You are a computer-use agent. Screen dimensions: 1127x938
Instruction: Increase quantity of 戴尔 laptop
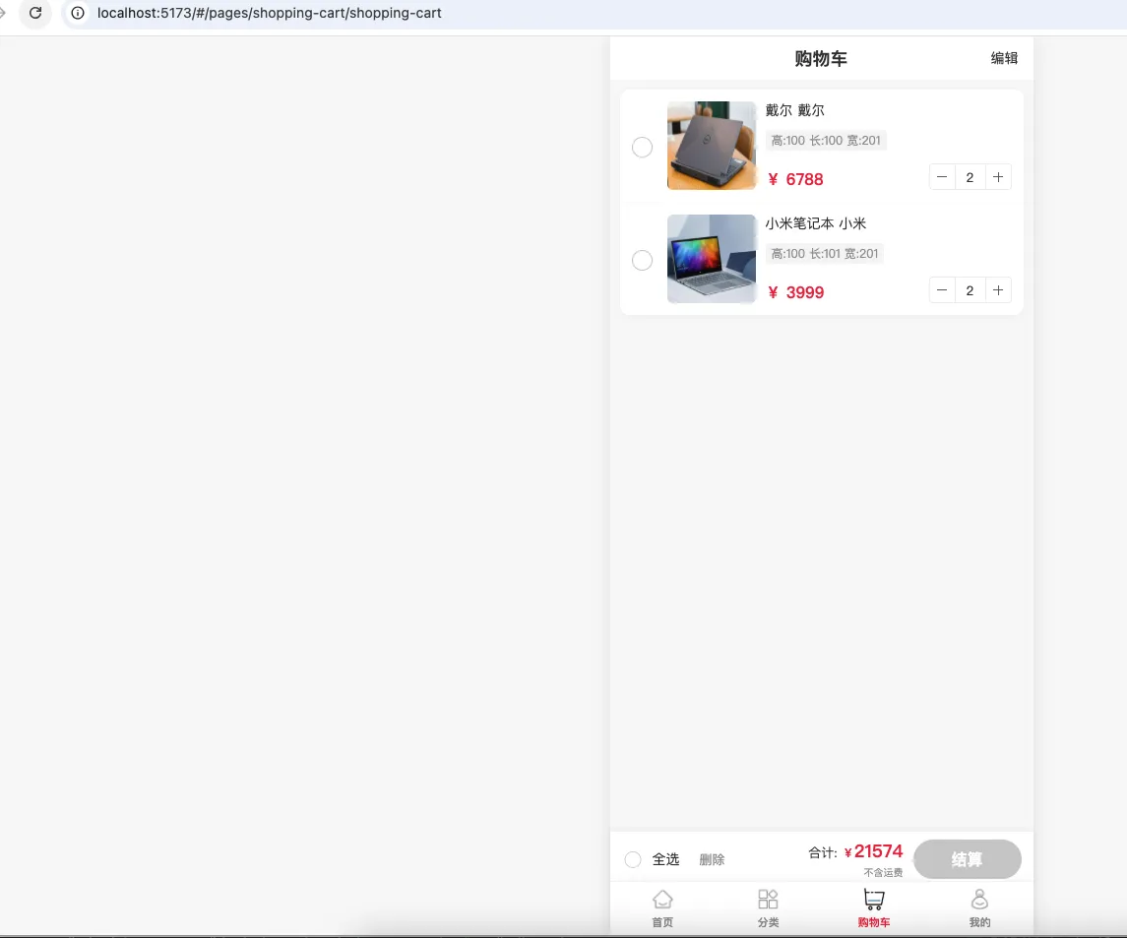point(998,177)
